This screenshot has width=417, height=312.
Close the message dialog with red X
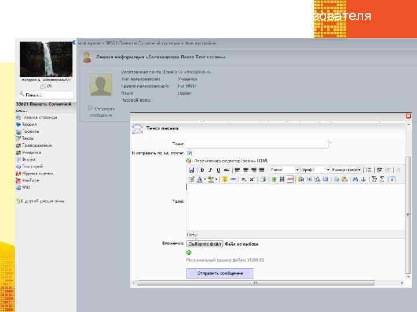pos(408,116)
